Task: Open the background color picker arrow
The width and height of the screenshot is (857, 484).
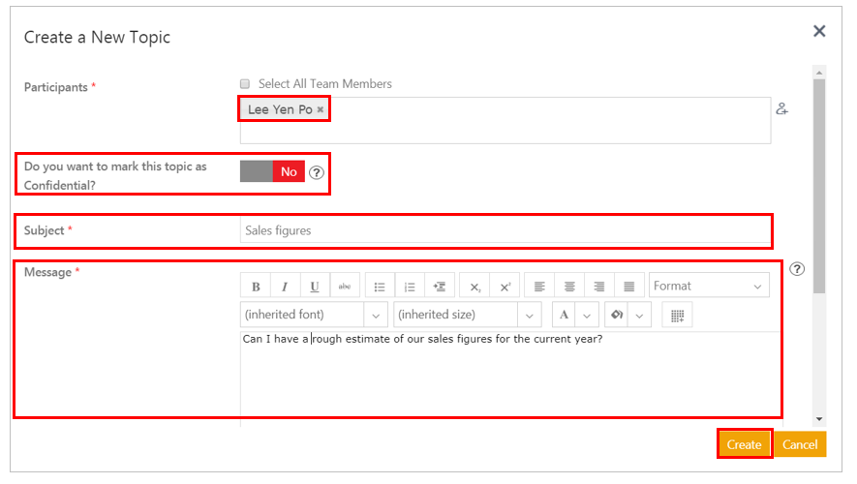Action: pyautogui.click(x=639, y=316)
